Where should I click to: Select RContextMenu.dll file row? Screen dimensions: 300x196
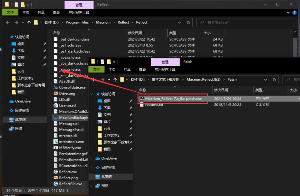pyautogui.click(x=71, y=166)
